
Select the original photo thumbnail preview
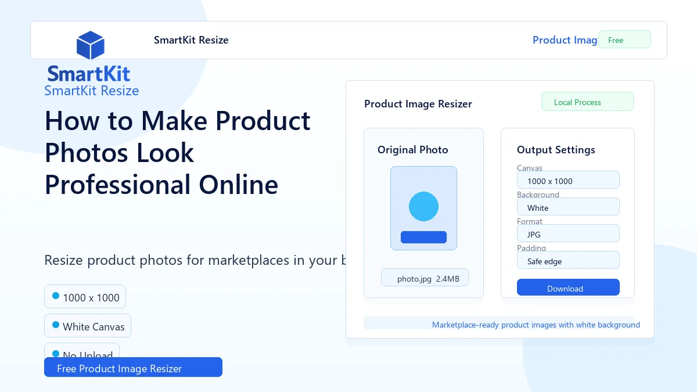[423, 208]
